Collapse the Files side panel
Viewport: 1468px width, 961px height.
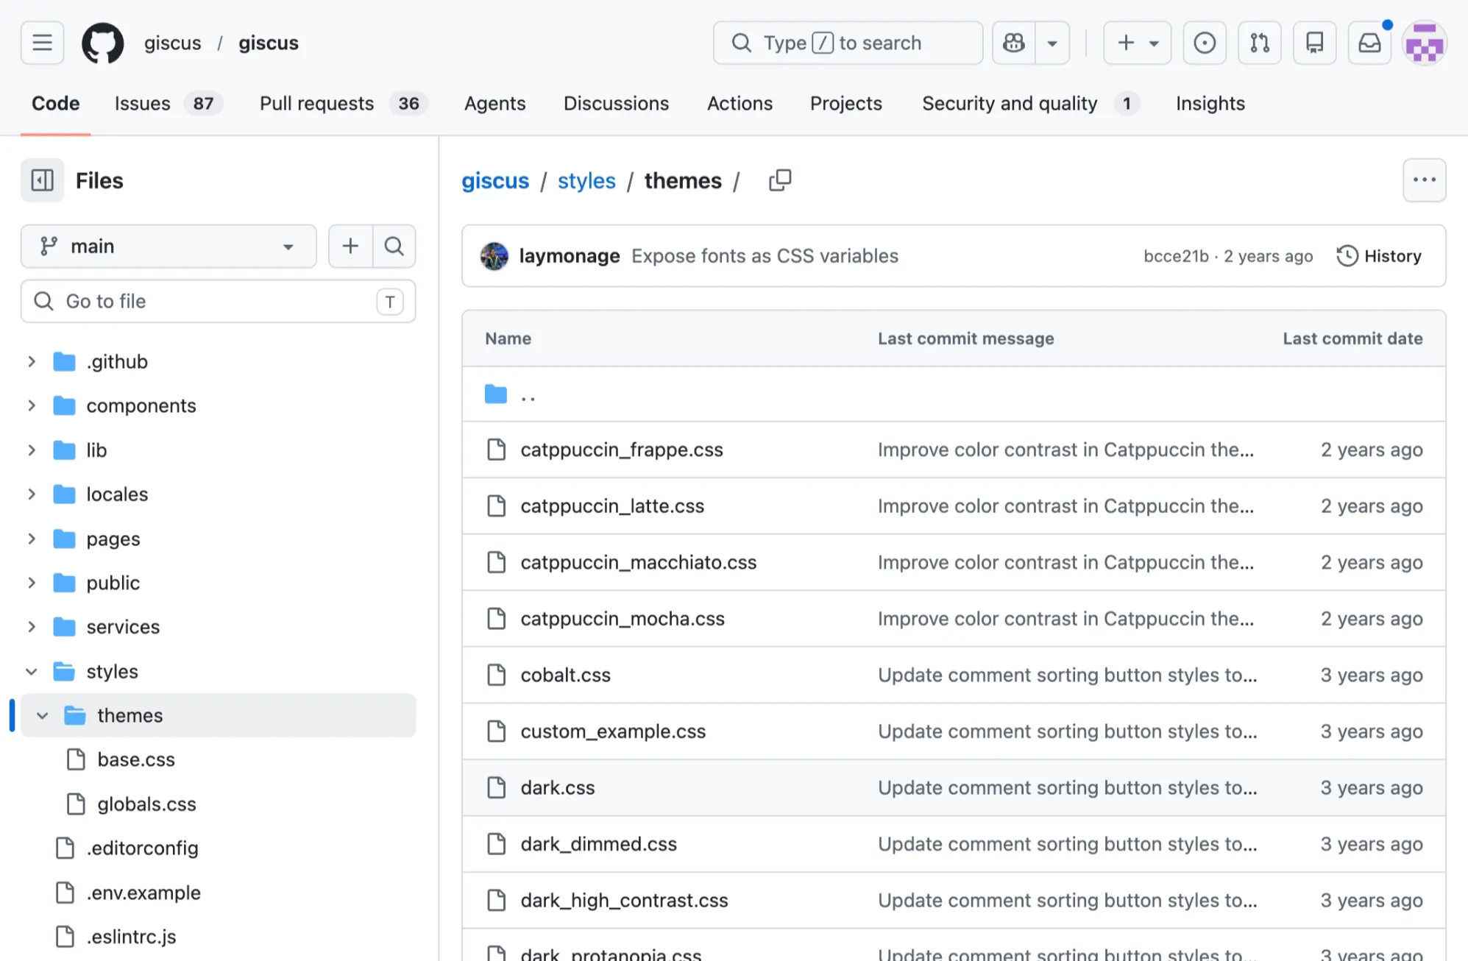[x=42, y=180]
